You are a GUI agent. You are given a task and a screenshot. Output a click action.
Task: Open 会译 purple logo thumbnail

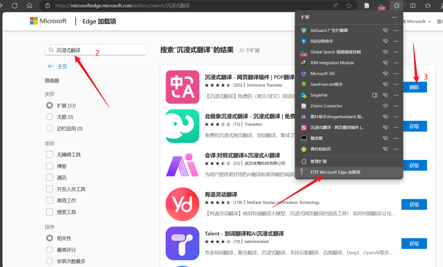coord(182,165)
